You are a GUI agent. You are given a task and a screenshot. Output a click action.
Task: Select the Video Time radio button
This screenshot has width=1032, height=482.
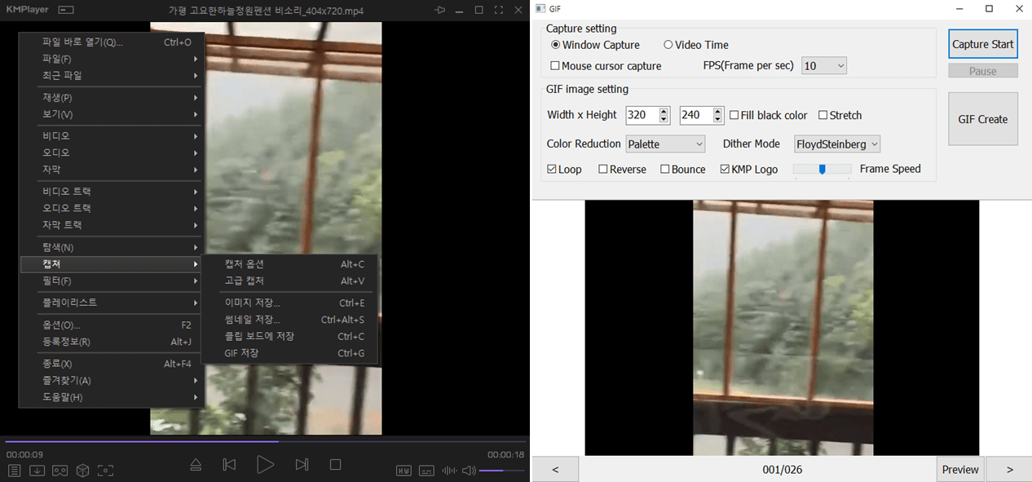click(x=696, y=45)
